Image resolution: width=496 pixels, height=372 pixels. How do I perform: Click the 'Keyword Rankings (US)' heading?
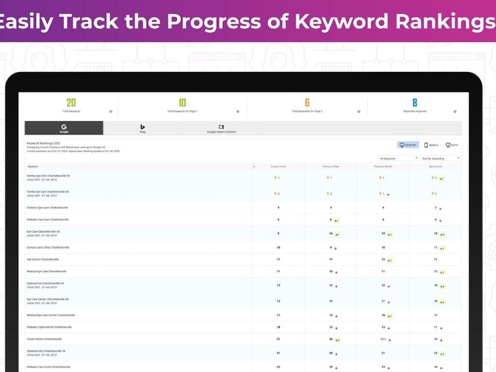[43, 143]
